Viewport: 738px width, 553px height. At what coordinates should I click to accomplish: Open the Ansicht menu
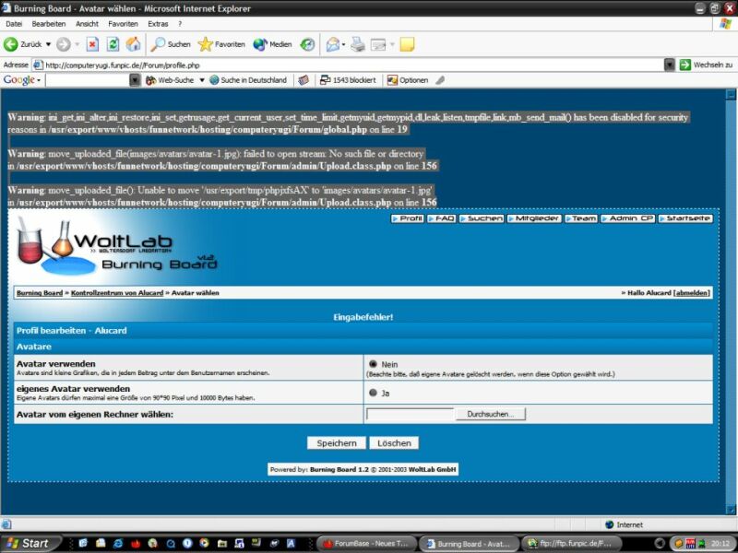point(87,24)
